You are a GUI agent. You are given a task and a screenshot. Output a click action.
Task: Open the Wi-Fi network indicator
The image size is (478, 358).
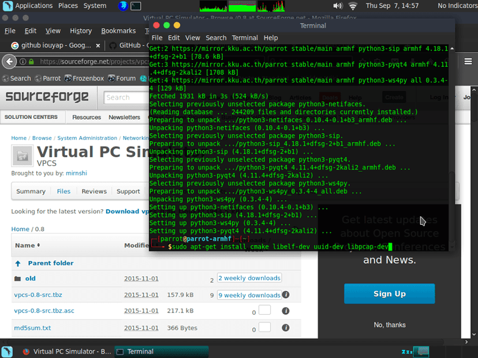(x=353, y=6)
